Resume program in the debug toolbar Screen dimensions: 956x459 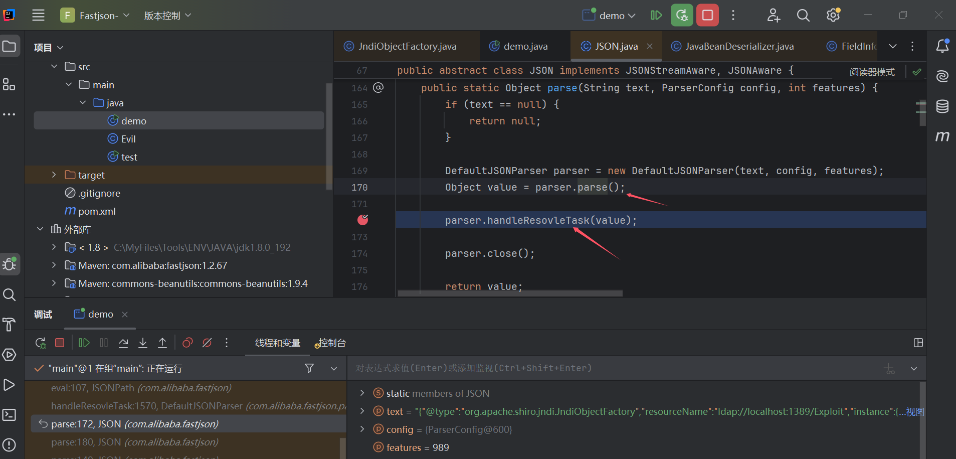(x=84, y=343)
